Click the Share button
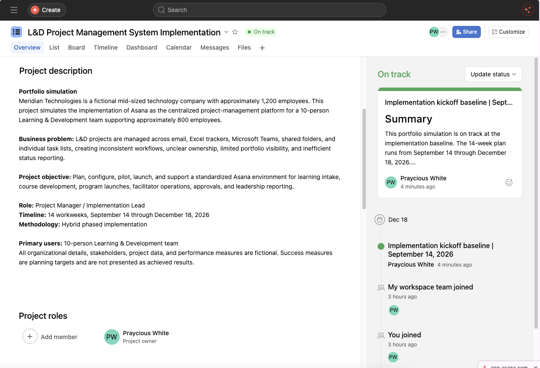 pyautogui.click(x=467, y=32)
